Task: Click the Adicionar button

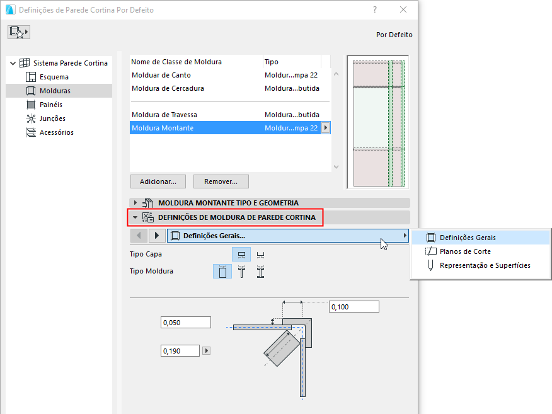Action: point(158,181)
